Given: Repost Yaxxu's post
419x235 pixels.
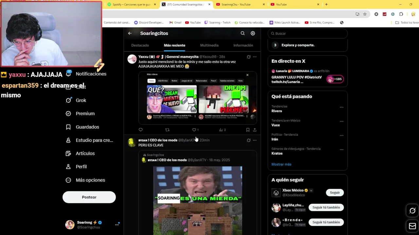Looking at the screenshot, I should click(167, 130).
